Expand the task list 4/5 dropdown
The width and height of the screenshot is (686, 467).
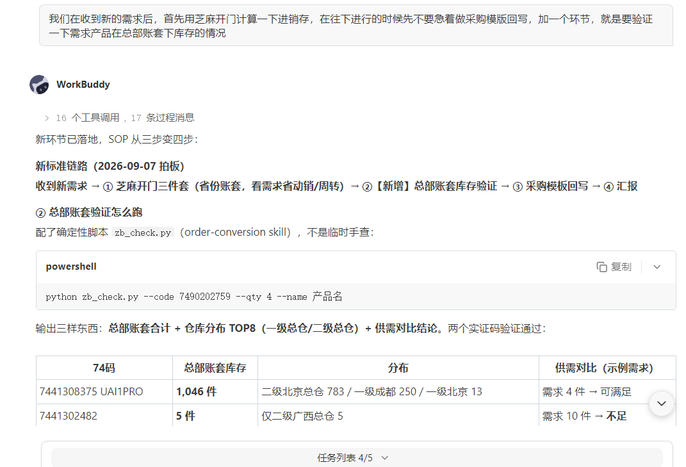[353, 458]
